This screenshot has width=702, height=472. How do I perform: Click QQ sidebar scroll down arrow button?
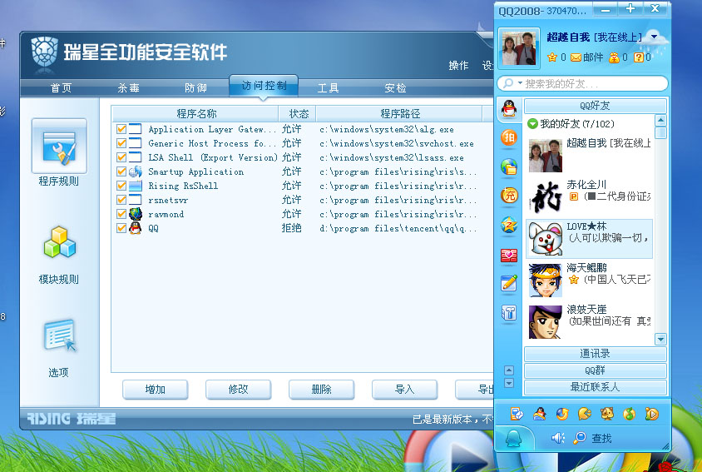tap(508, 383)
